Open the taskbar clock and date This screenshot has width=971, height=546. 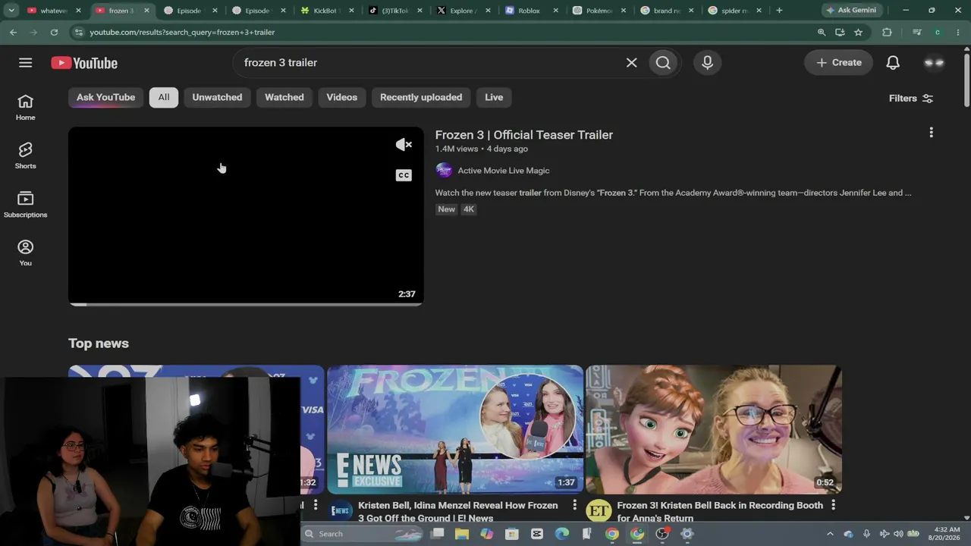point(946,534)
